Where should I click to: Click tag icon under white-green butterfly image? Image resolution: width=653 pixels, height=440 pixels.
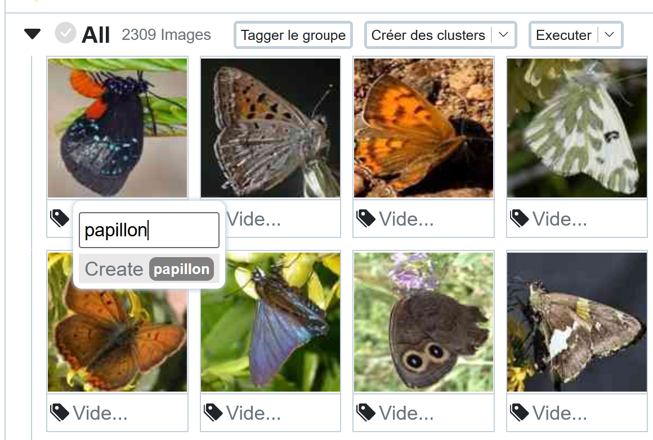coord(520,218)
